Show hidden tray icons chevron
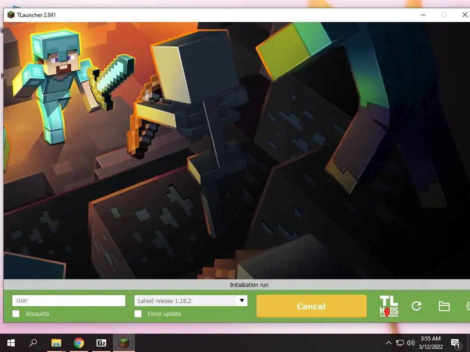Screen dimensions: 470x352 click(388, 343)
